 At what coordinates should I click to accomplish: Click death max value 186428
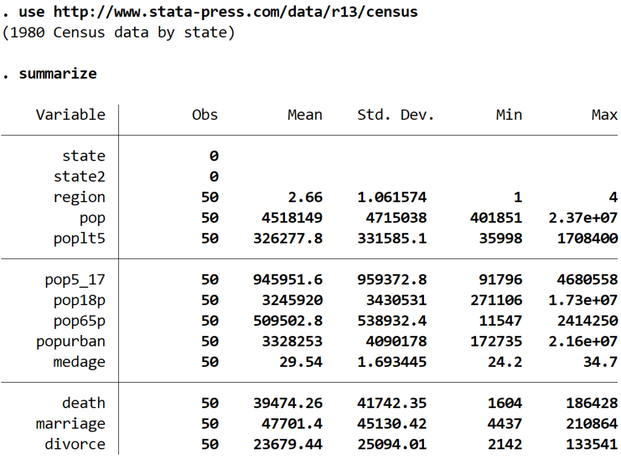click(592, 403)
